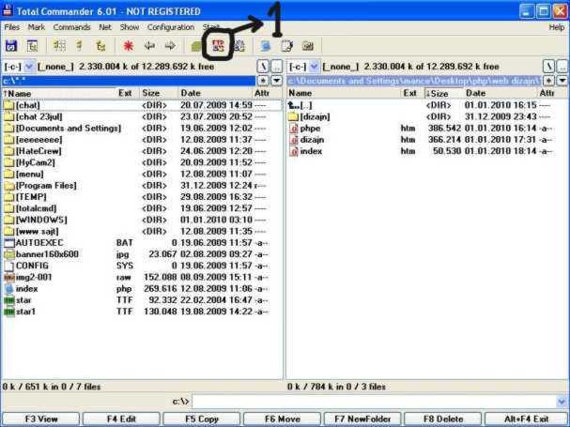Select the [Documents and Settings] folder row
This screenshot has height=427, width=570.
click(x=142, y=129)
